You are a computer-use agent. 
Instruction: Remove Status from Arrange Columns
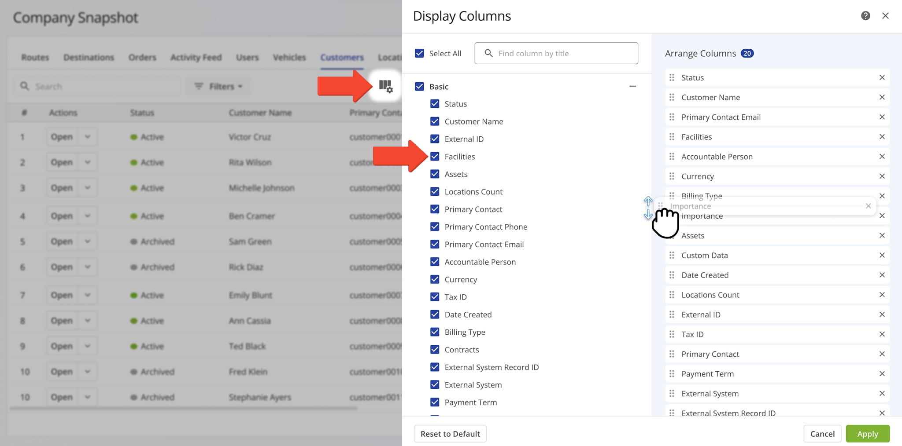pyautogui.click(x=882, y=77)
